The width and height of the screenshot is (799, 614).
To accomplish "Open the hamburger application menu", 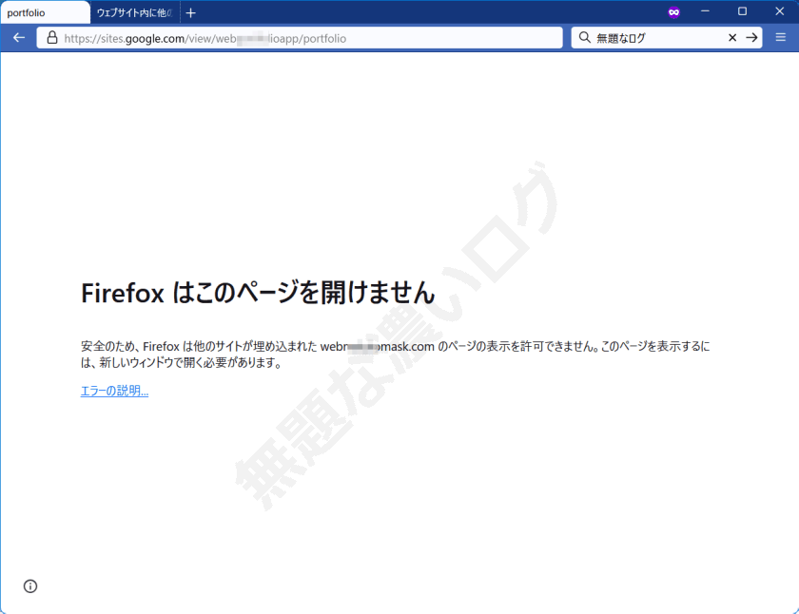I will (781, 37).
